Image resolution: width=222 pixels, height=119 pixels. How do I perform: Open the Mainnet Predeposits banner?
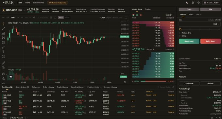click(x=58, y=3)
